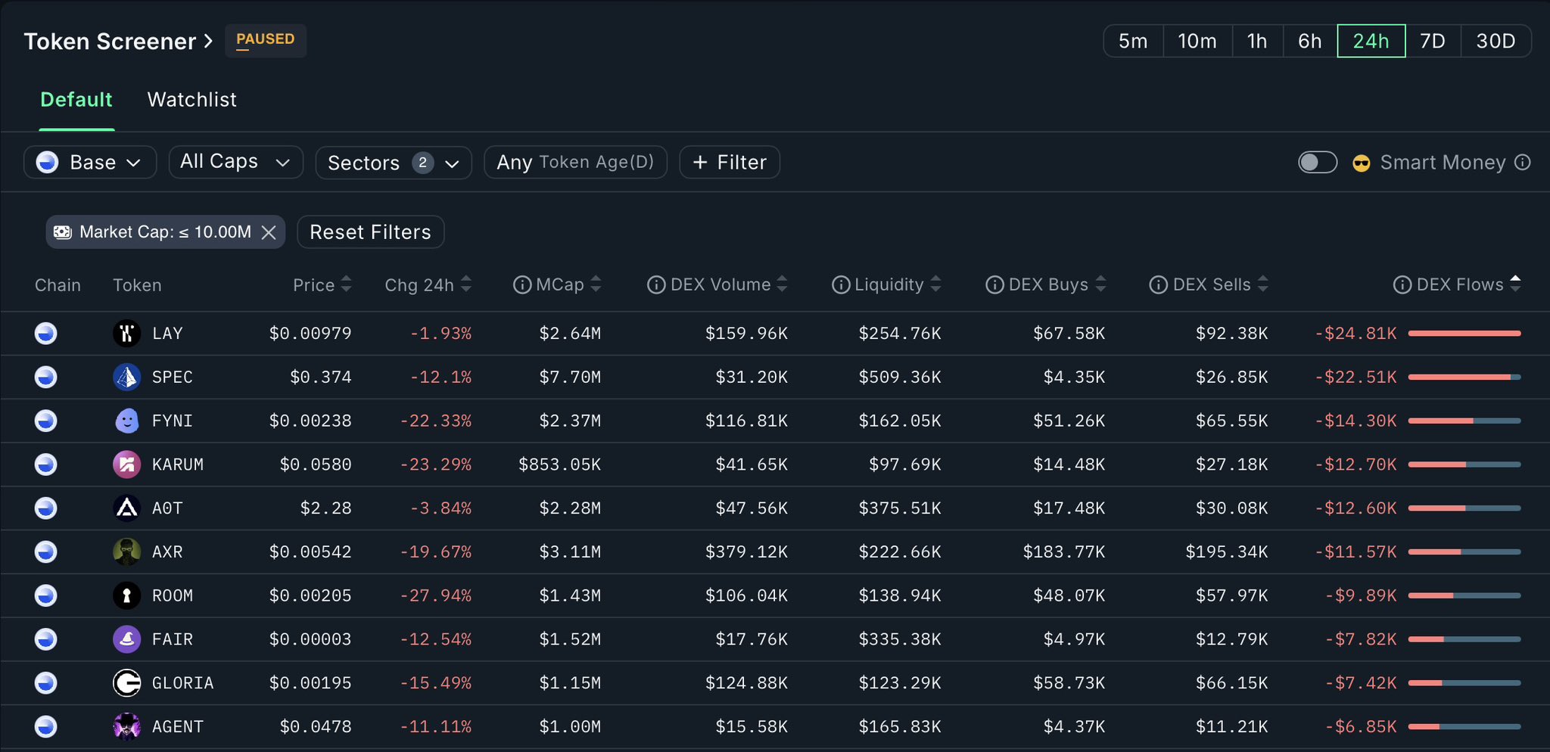Open the Base chain dropdown

pyautogui.click(x=90, y=163)
